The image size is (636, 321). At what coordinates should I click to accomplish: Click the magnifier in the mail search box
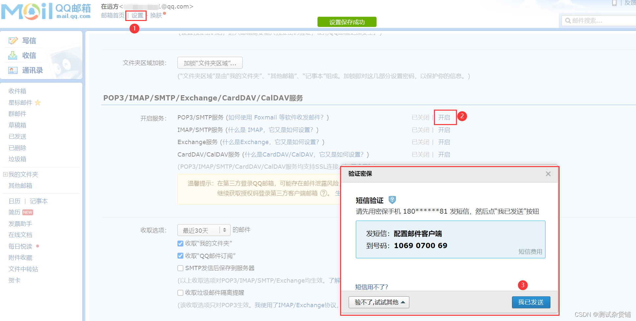[x=568, y=20]
